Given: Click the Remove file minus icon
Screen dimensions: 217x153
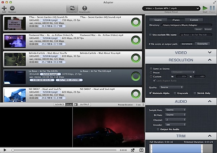Looking at the screenshot, I should pyautogui.click(x=12, y=7).
